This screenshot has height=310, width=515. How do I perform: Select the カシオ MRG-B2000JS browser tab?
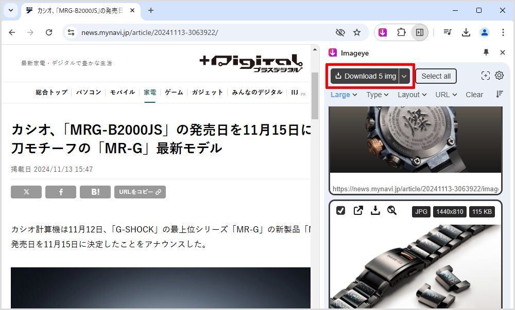pos(80,11)
